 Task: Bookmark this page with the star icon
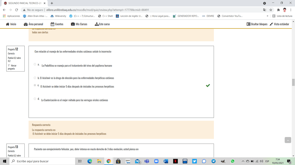coord(271,10)
